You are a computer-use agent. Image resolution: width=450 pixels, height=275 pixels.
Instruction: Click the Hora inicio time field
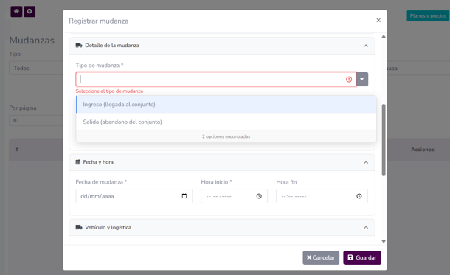click(x=234, y=196)
